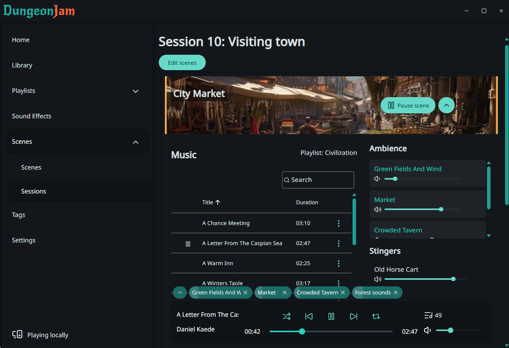Sort tracks by Title column
The height and width of the screenshot is (348, 509).
[x=211, y=202]
